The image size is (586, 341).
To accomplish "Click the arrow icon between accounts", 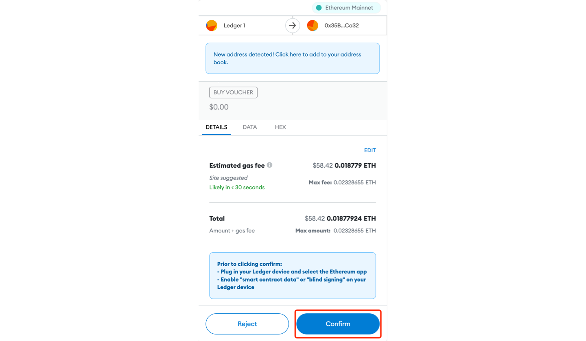I will (292, 26).
